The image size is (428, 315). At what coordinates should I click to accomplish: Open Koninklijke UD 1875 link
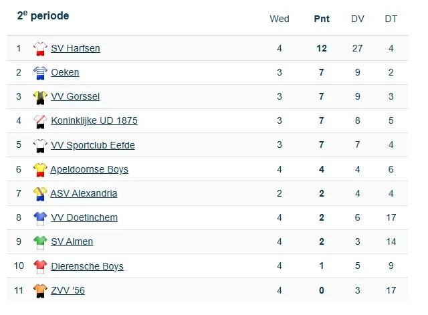94,121
